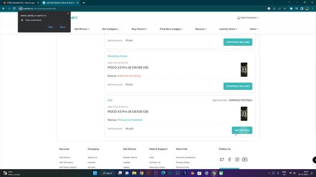This screenshot has width=316, height=177.
Task: Block notifications from cashify.in
Action: (x=63, y=27)
